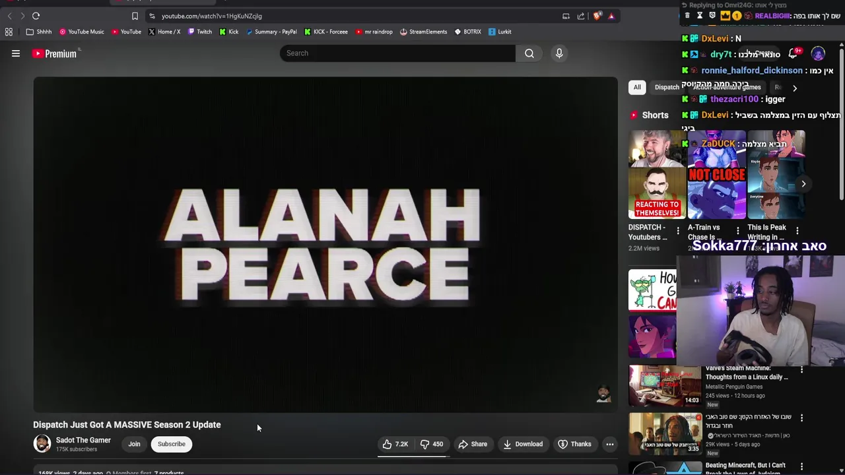Screen dimensions: 845x475
Task: Open the Valve's Steam Machine video thumbnail
Action: pyautogui.click(x=665, y=385)
